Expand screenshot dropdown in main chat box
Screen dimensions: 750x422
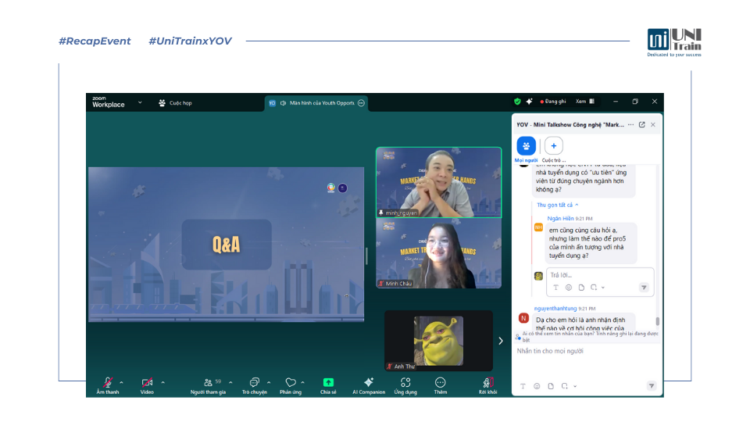575,386
